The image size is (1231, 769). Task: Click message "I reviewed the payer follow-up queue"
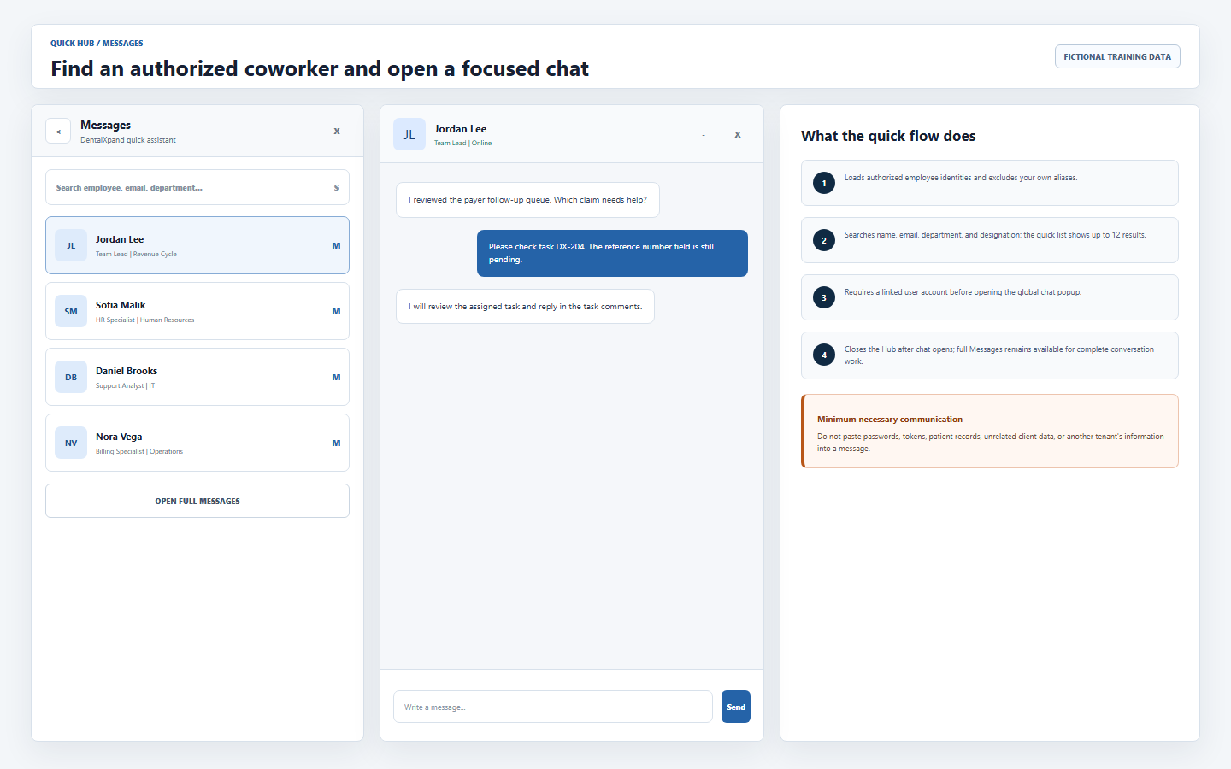(x=527, y=200)
